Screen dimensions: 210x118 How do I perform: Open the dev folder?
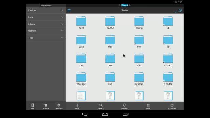110,41
